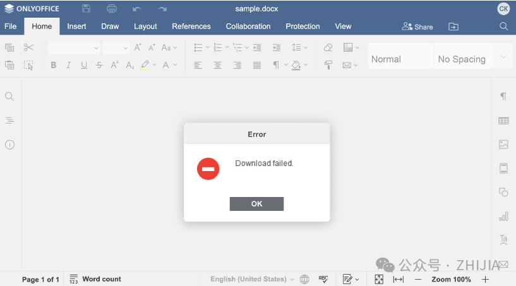Open the color scheme icon dropdown
Screen dimensions: 516x286
coord(351,48)
